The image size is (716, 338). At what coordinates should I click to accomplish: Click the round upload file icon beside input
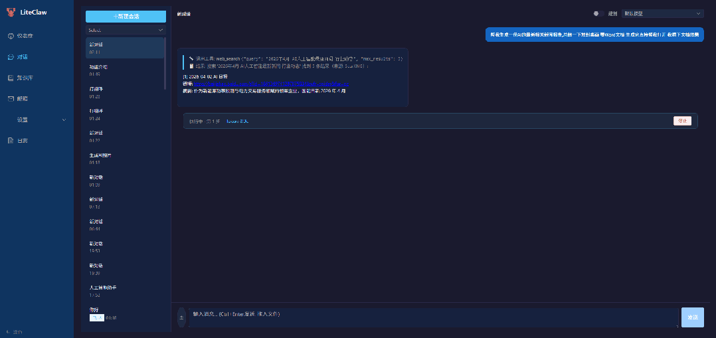coord(181,317)
